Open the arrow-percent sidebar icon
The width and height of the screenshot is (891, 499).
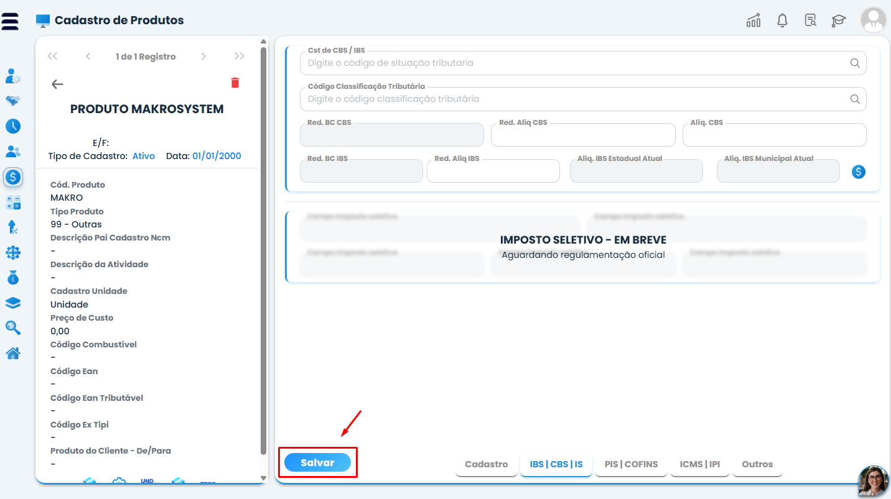click(x=13, y=227)
